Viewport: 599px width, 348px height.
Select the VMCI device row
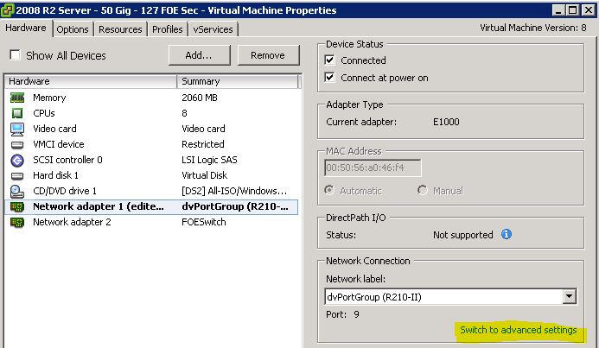tap(151, 144)
